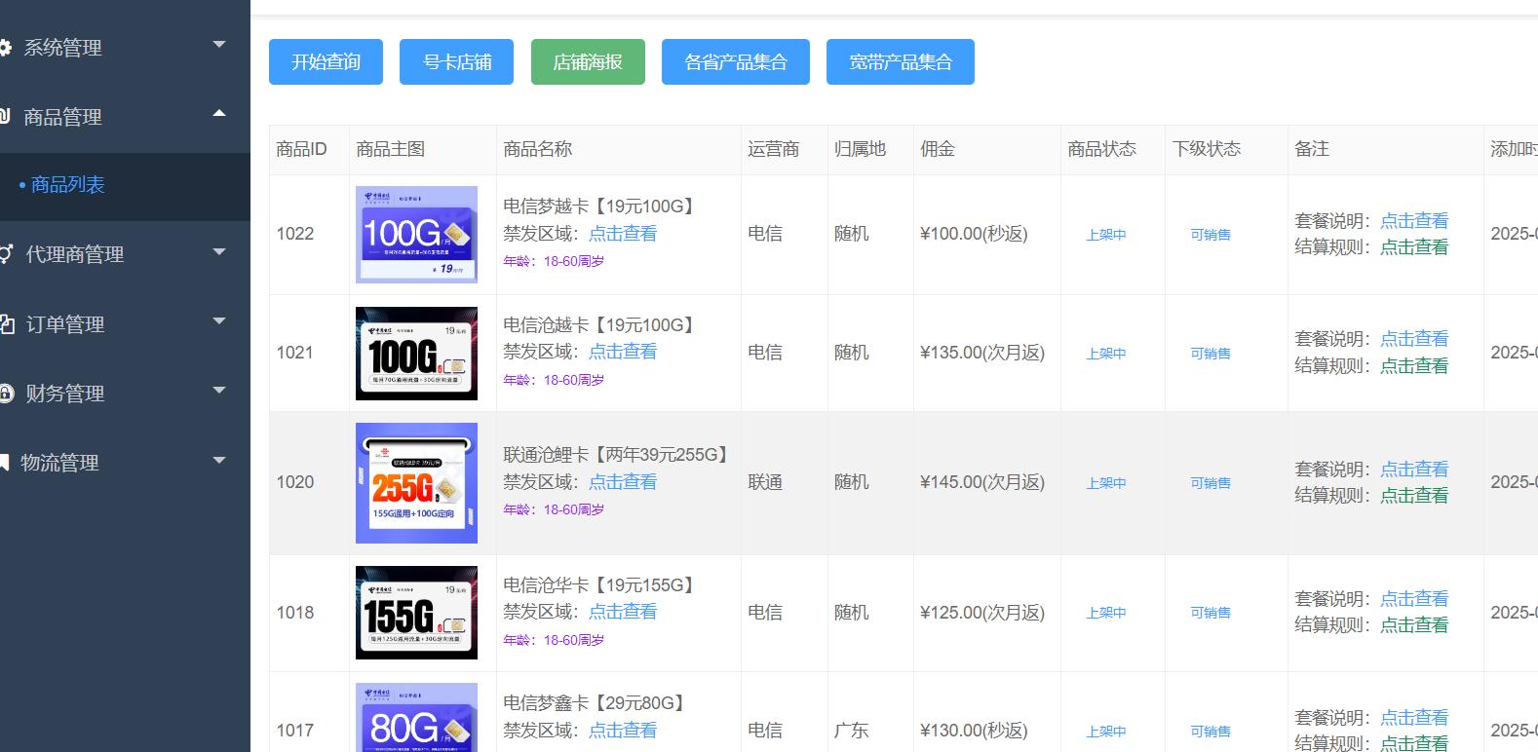View 套餐说明 for product 1020

tap(1414, 470)
